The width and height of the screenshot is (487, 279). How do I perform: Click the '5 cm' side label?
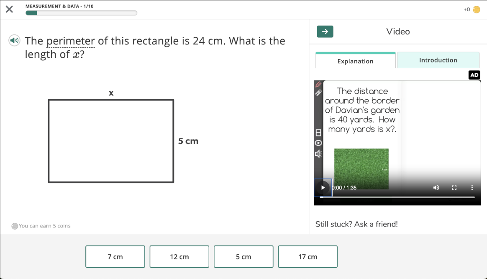188,141
